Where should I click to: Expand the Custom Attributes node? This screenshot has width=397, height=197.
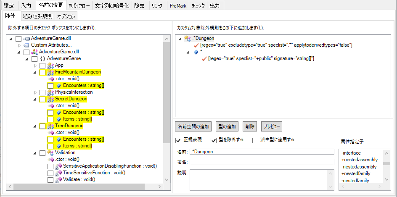(x=19, y=45)
